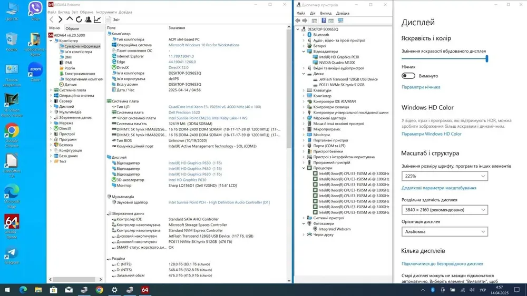This screenshot has height=296, width=527.
Task: Open the Параметри Windows HD Color link
Action: 431,134
